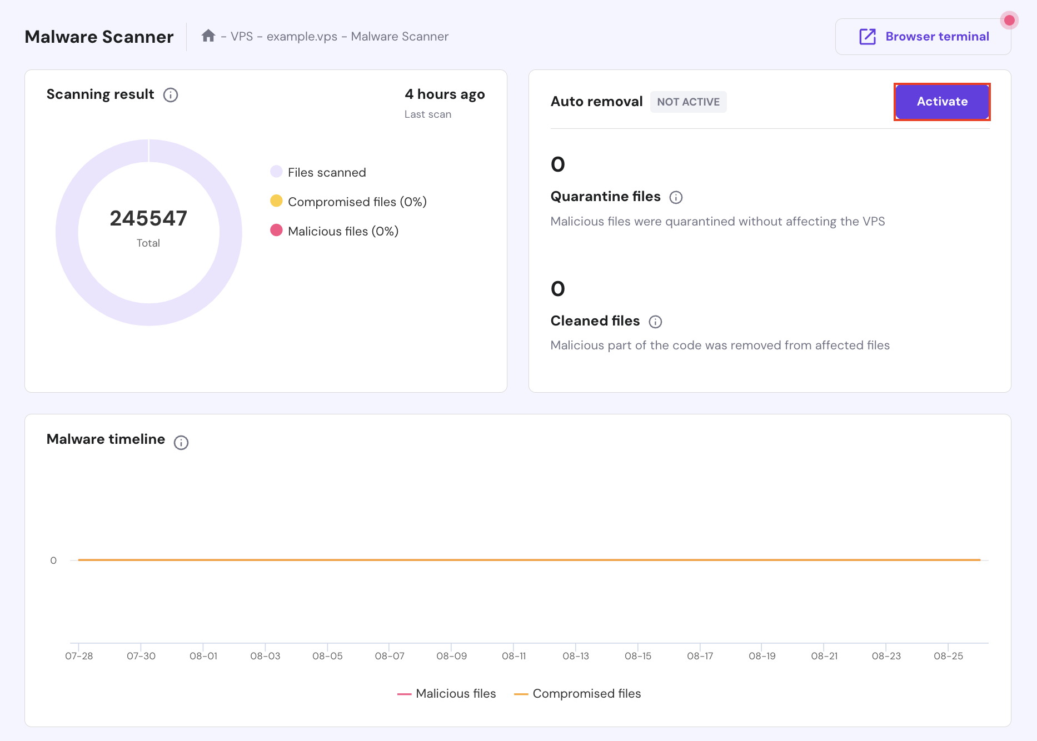
Task: Select the yellow Compromised files legend dot
Action: click(276, 201)
